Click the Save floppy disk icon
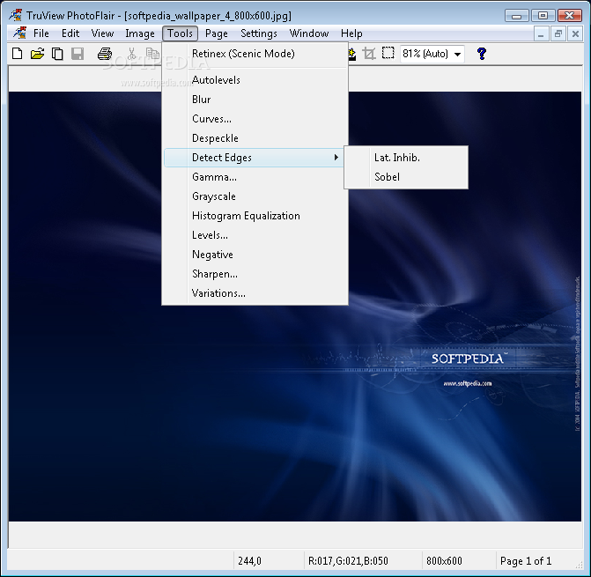 78,54
